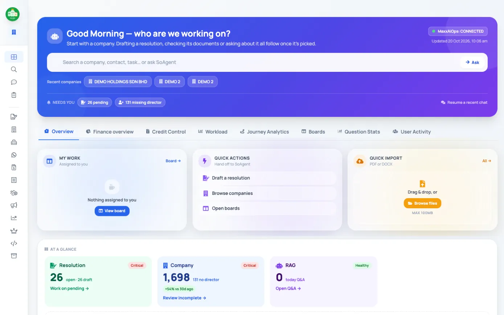The width and height of the screenshot is (504, 315).
Task: Click the Open Q&A link
Action: (x=288, y=289)
